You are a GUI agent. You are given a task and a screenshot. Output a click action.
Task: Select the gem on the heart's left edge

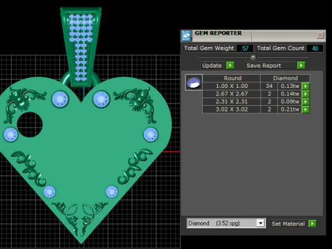pyautogui.click(x=10, y=135)
